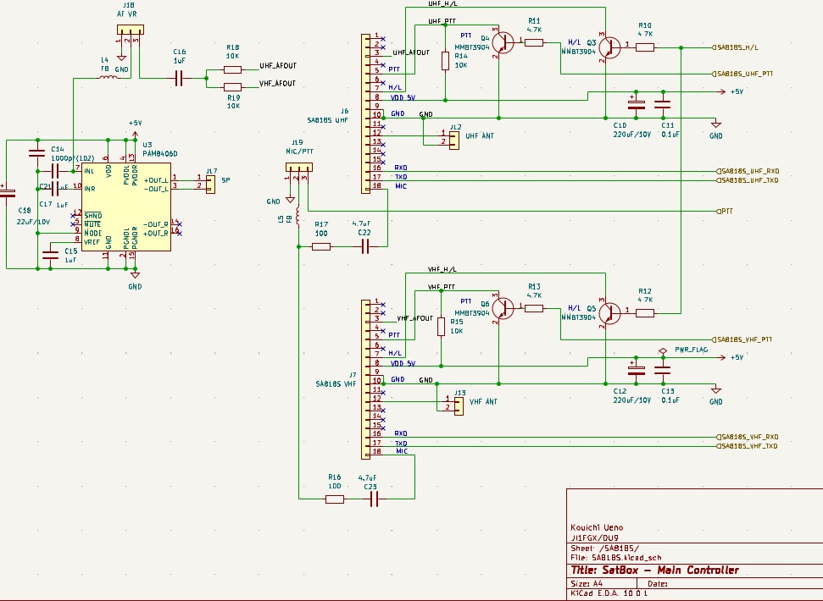Pick the Q5 transistor symbol
Screen dimensions: 823x601
click(609, 313)
